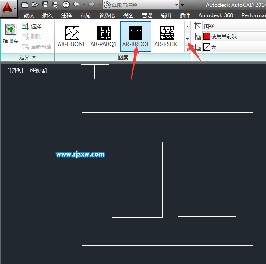Select the AR-RSHKE hatch pattern
The image size is (266, 264).
pyautogui.click(x=167, y=36)
